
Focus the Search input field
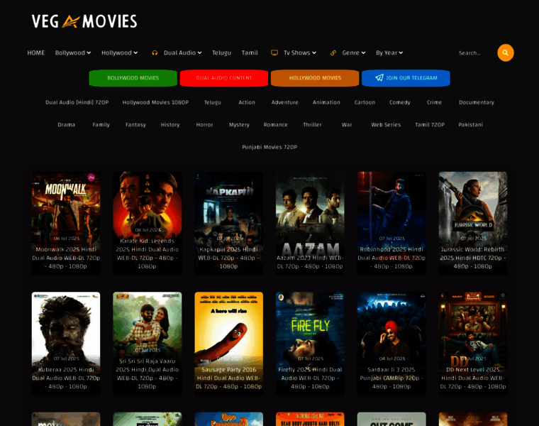475,53
